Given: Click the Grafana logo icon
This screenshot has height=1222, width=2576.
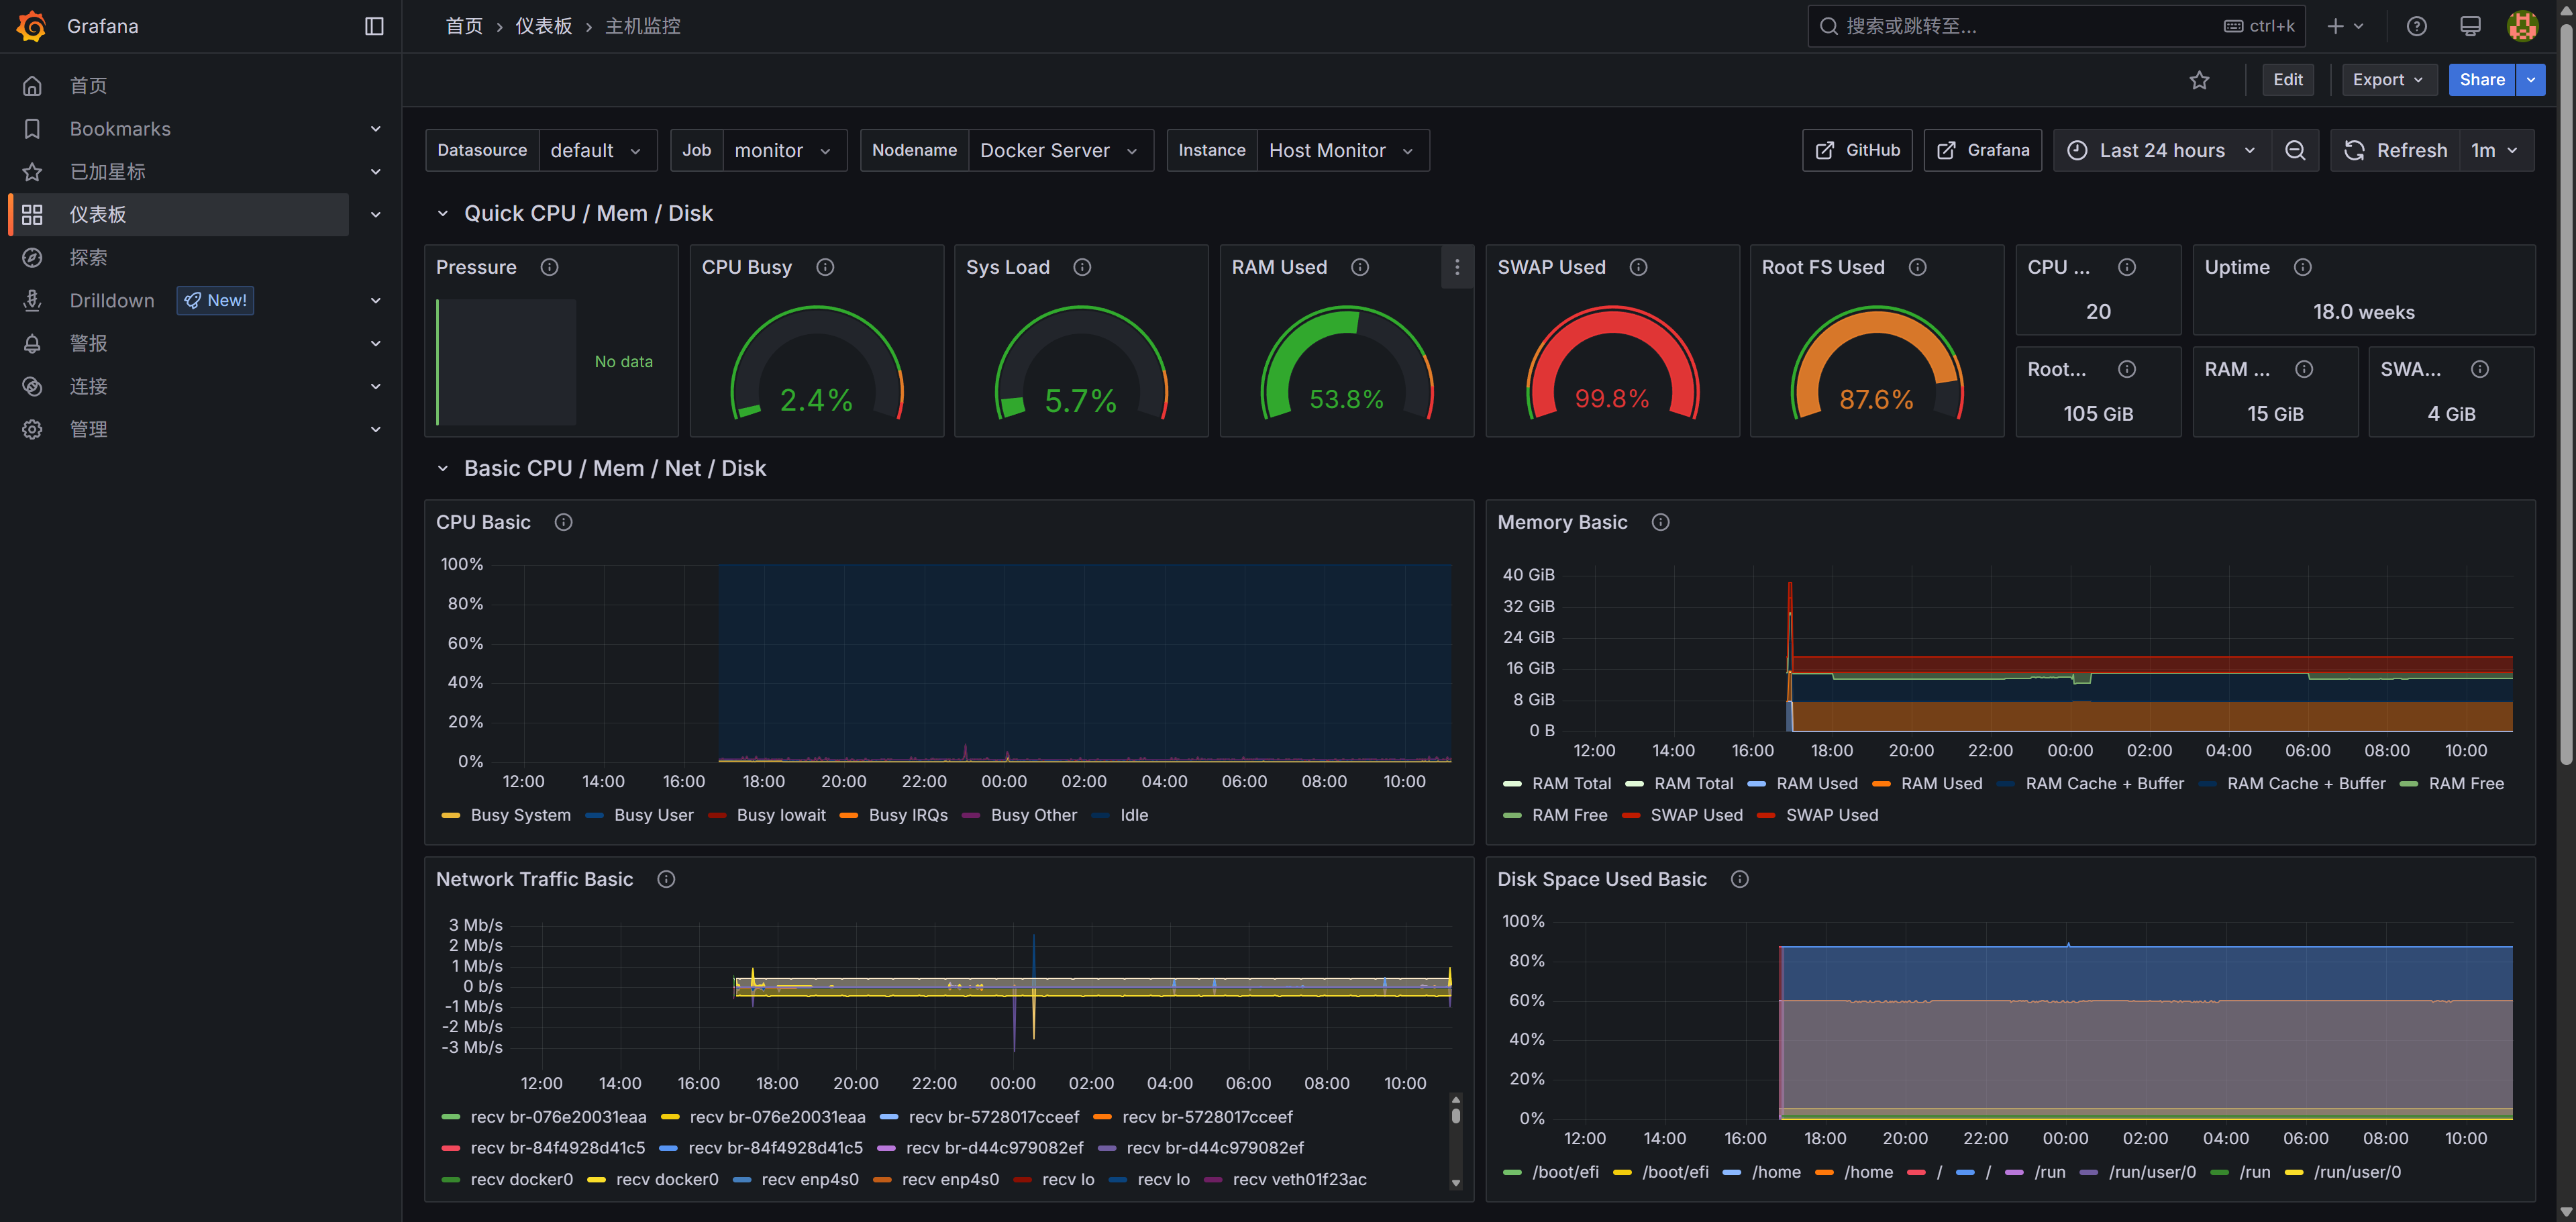Looking at the screenshot, I should (32, 26).
